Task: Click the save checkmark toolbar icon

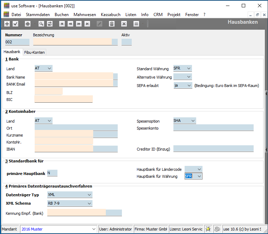Action: point(15,24)
